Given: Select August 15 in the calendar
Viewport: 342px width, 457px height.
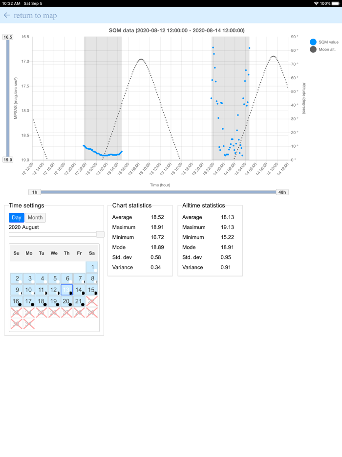Looking at the screenshot, I should [x=92, y=290].
